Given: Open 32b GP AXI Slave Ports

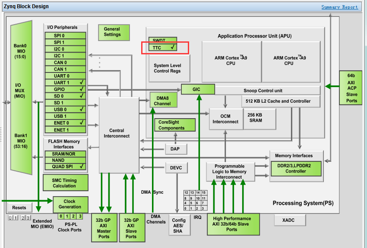Looking at the screenshot, I should 132,228.
